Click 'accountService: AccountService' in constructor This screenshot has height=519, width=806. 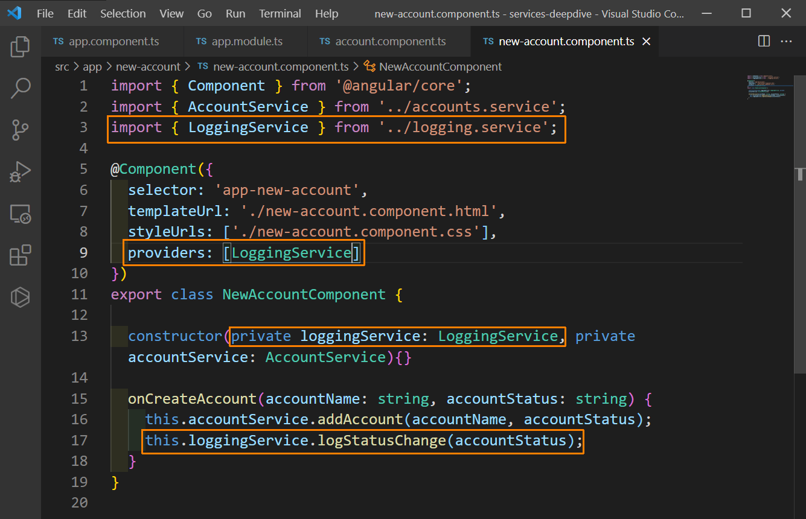pyautogui.click(x=257, y=357)
